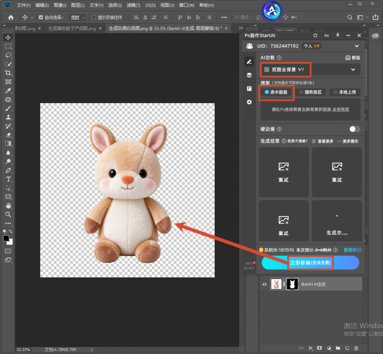The image size is (383, 354).
Task: Refresh the StartAI plugin panel
Action: click(x=315, y=36)
